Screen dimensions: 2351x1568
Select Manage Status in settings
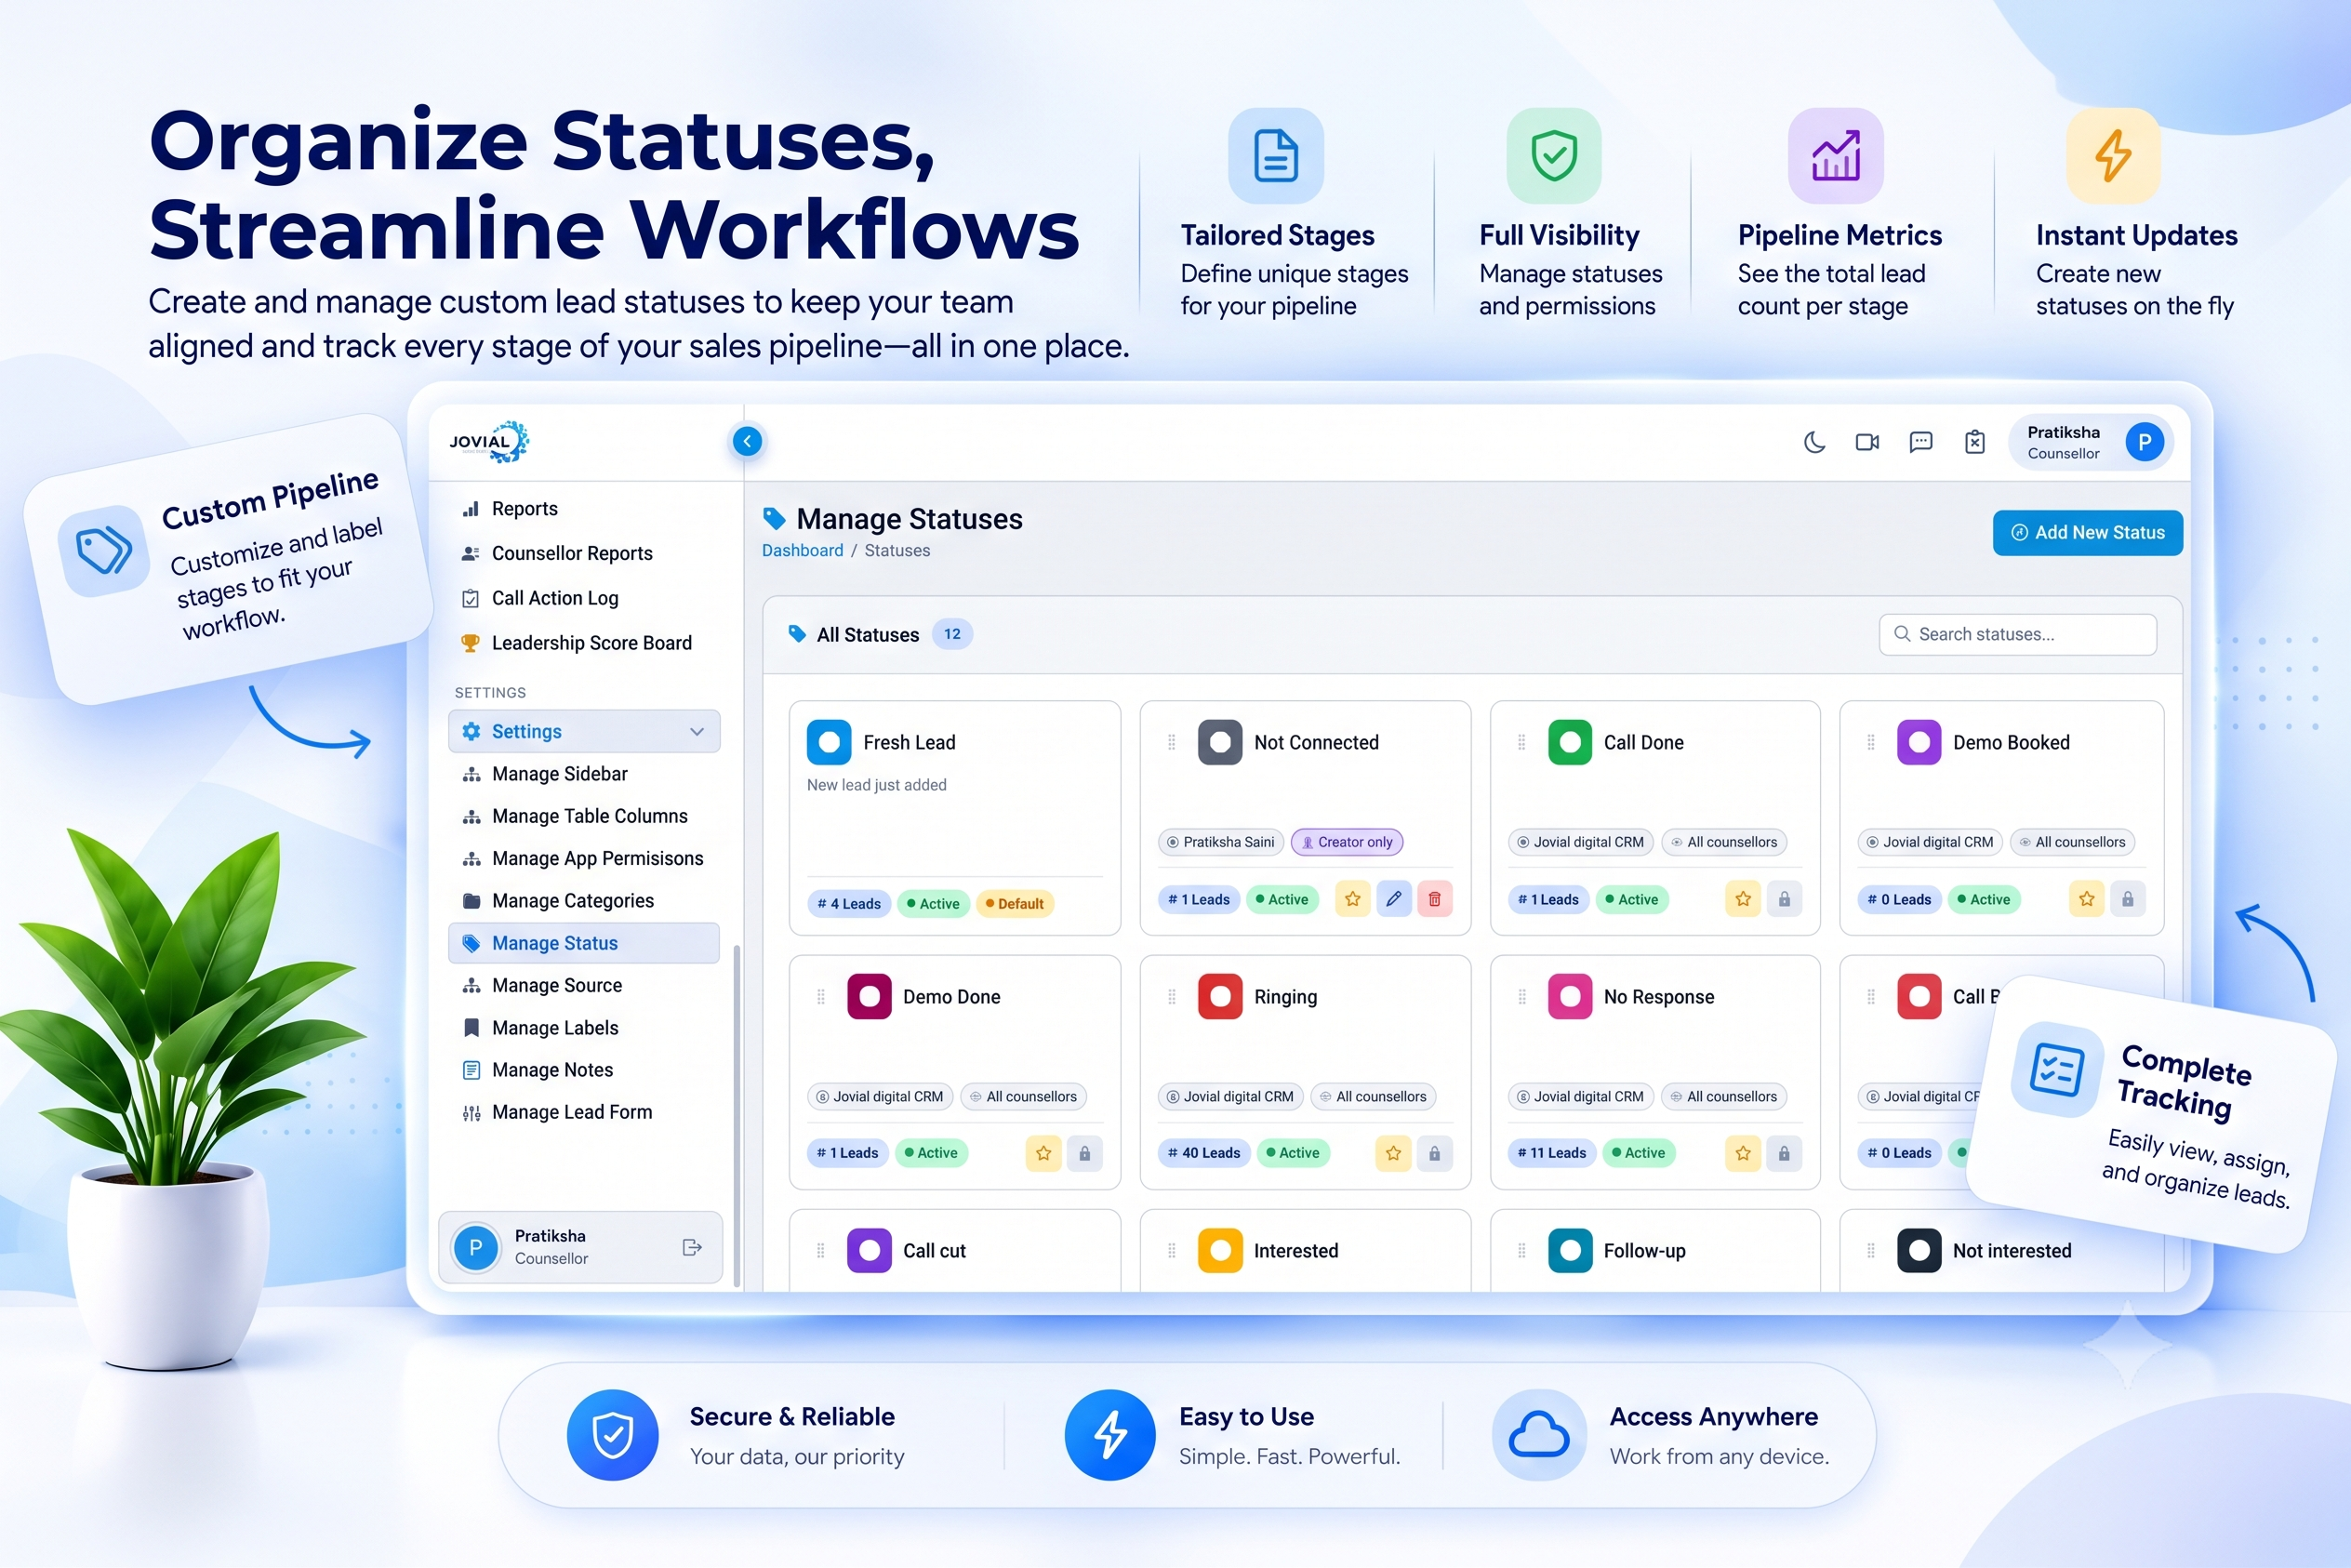[x=584, y=943]
